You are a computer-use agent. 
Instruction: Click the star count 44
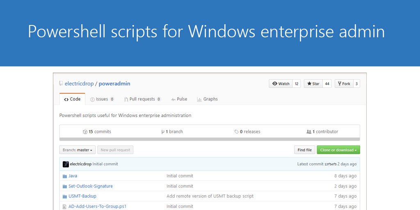coord(327,84)
